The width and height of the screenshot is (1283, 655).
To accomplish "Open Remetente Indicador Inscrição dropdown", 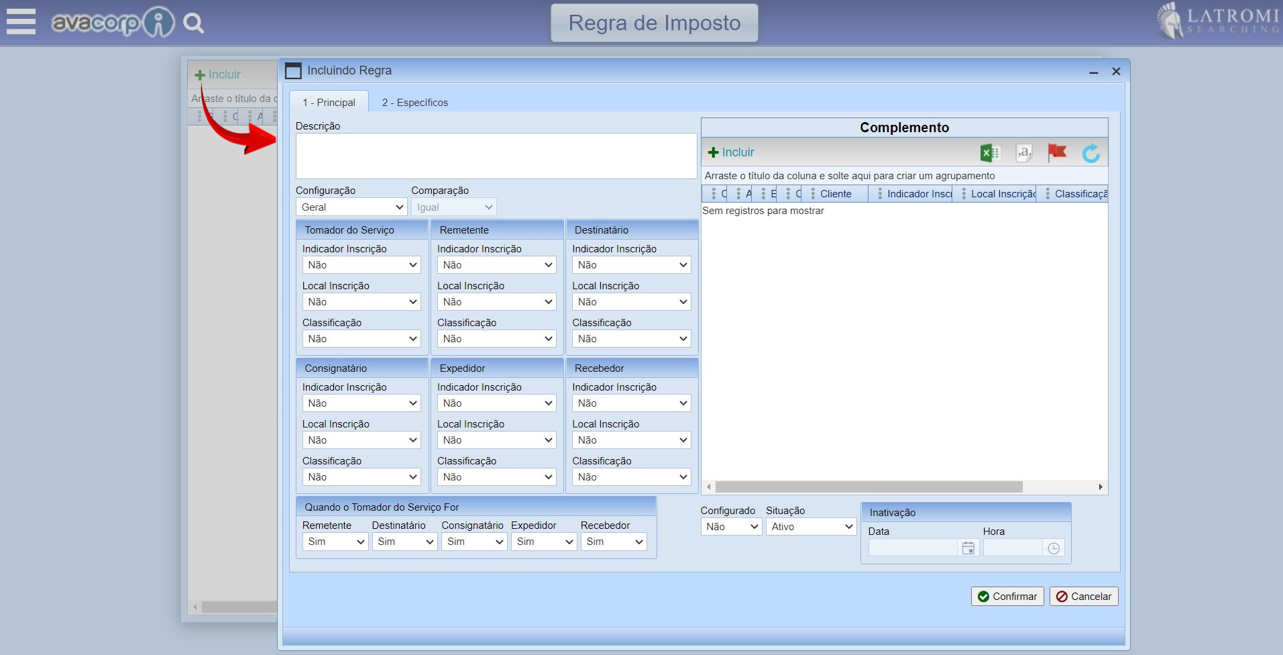I will click(496, 265).
